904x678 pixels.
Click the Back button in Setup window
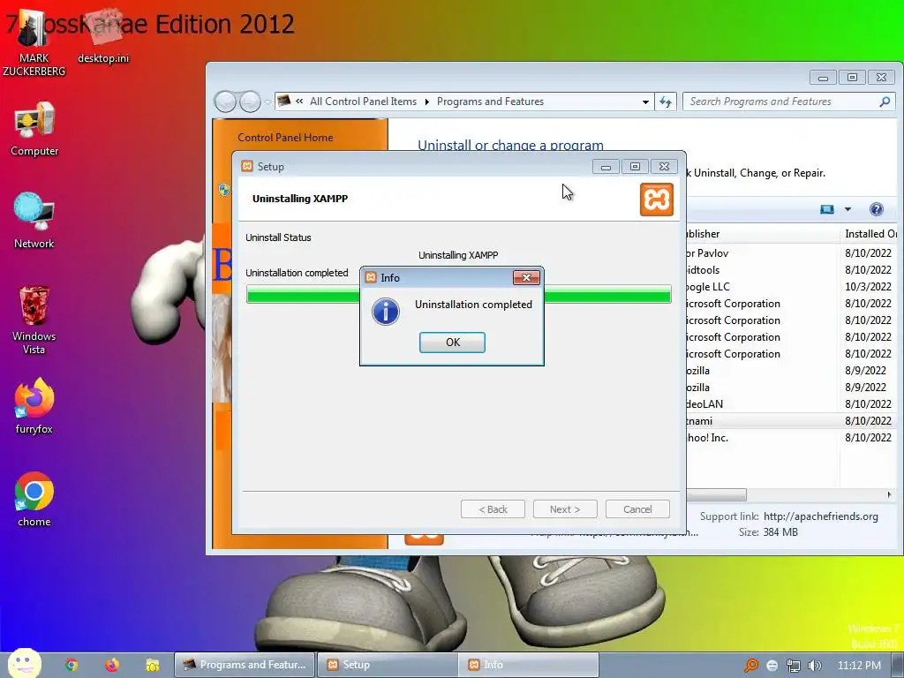coord(493,509)
